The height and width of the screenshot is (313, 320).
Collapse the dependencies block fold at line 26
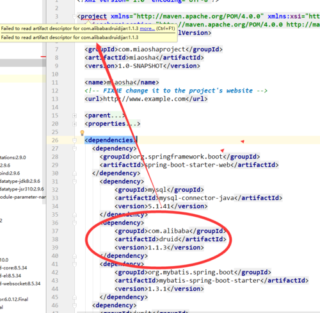pos(74,140)
